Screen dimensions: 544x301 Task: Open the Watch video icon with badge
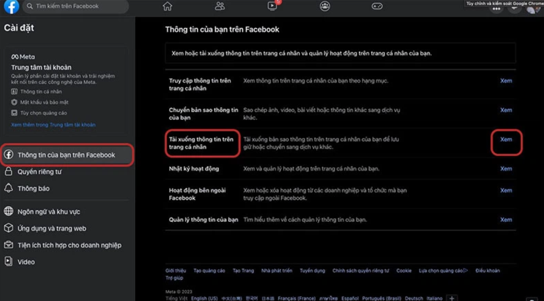[272, 6]
